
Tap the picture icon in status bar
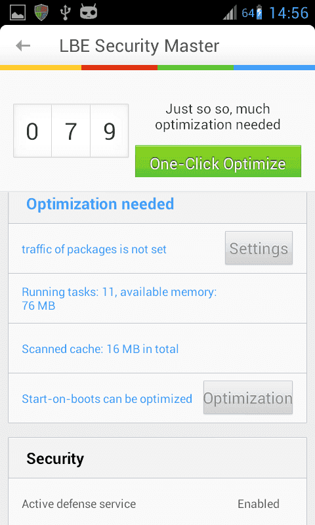coord(18,12)
